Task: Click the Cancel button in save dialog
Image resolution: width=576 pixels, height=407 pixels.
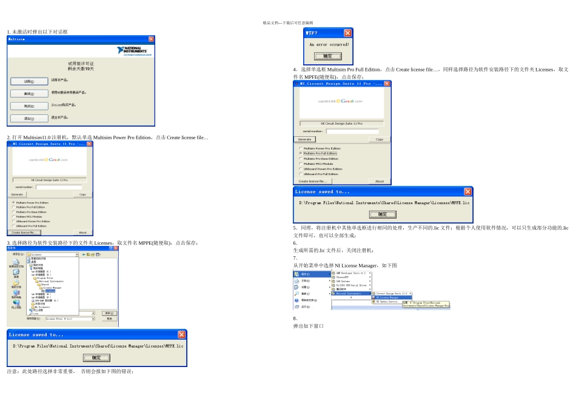Action: click(x=110, y=319)
